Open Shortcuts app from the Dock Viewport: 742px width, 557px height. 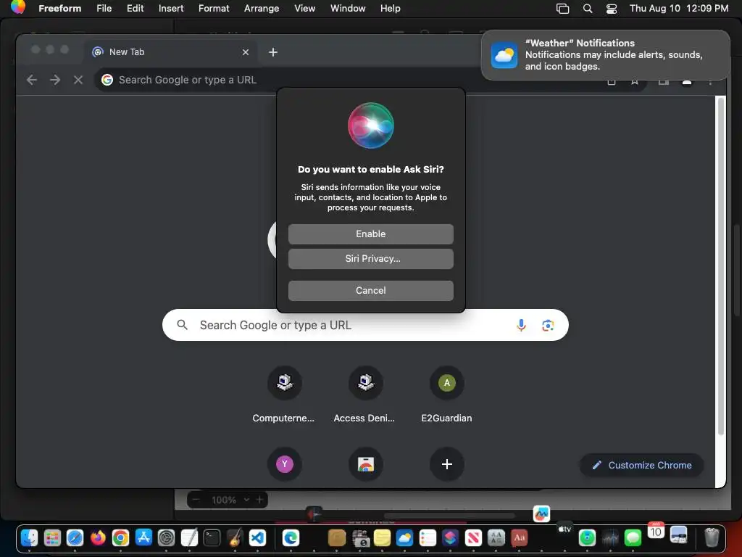pyautogui.click(x=450, y=537)
